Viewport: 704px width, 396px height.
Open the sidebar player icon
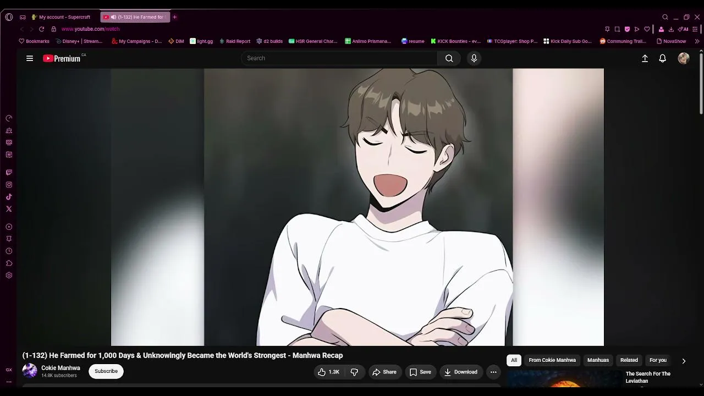(9, 227)
